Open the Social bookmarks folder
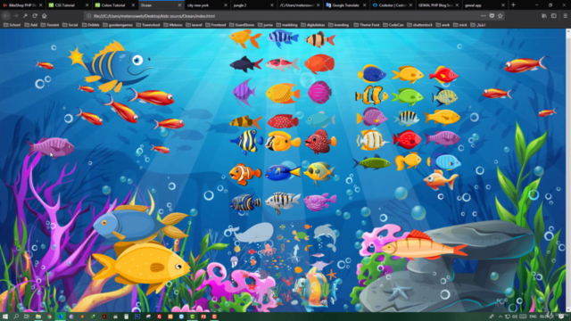 pyautogui.click(x=70, y=25)
